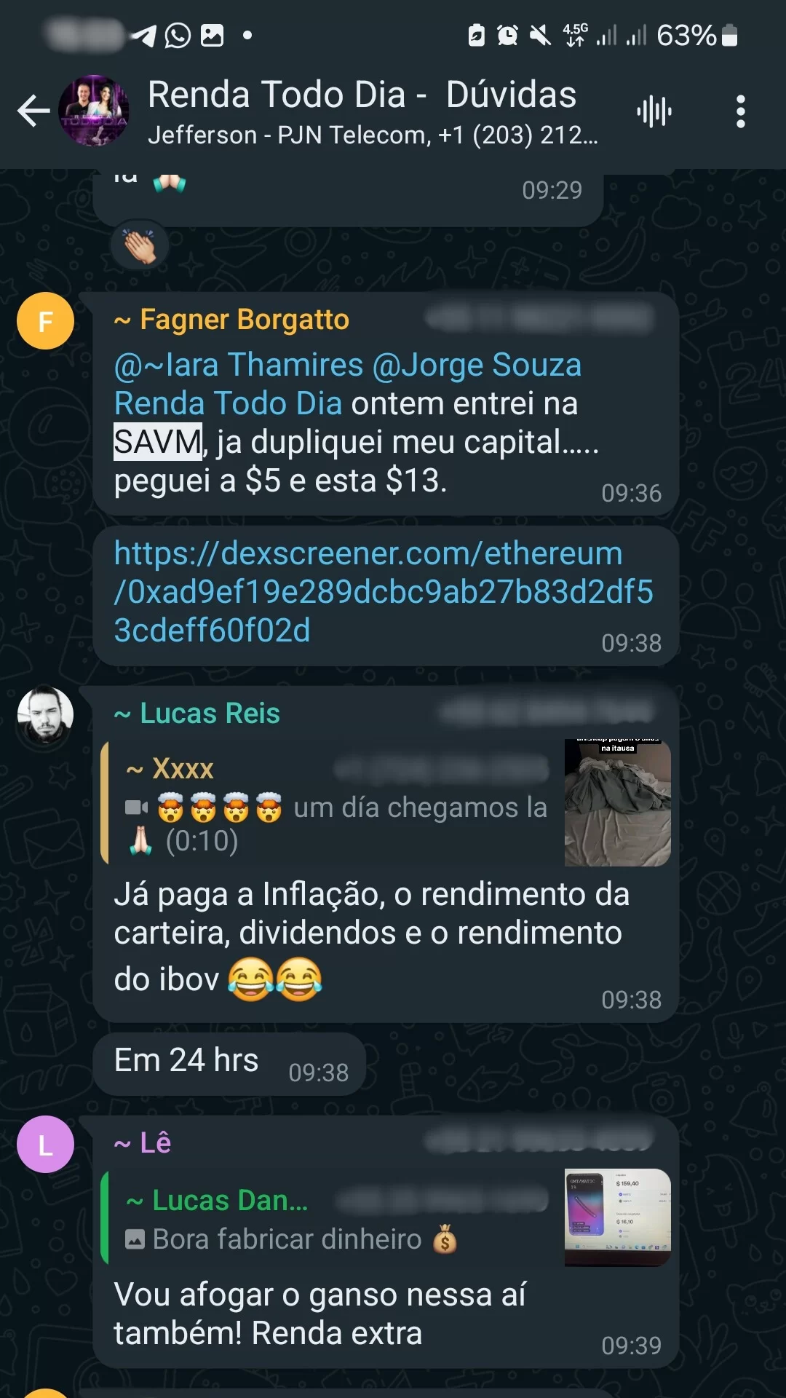Tap the @Jorge Souza Renda Todo Dia mention
Image resolution: width=786 pixels, height=1398 pixels.
tap(348, 384)
